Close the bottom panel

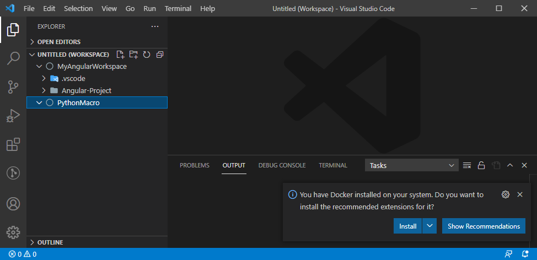coord(524,165)
